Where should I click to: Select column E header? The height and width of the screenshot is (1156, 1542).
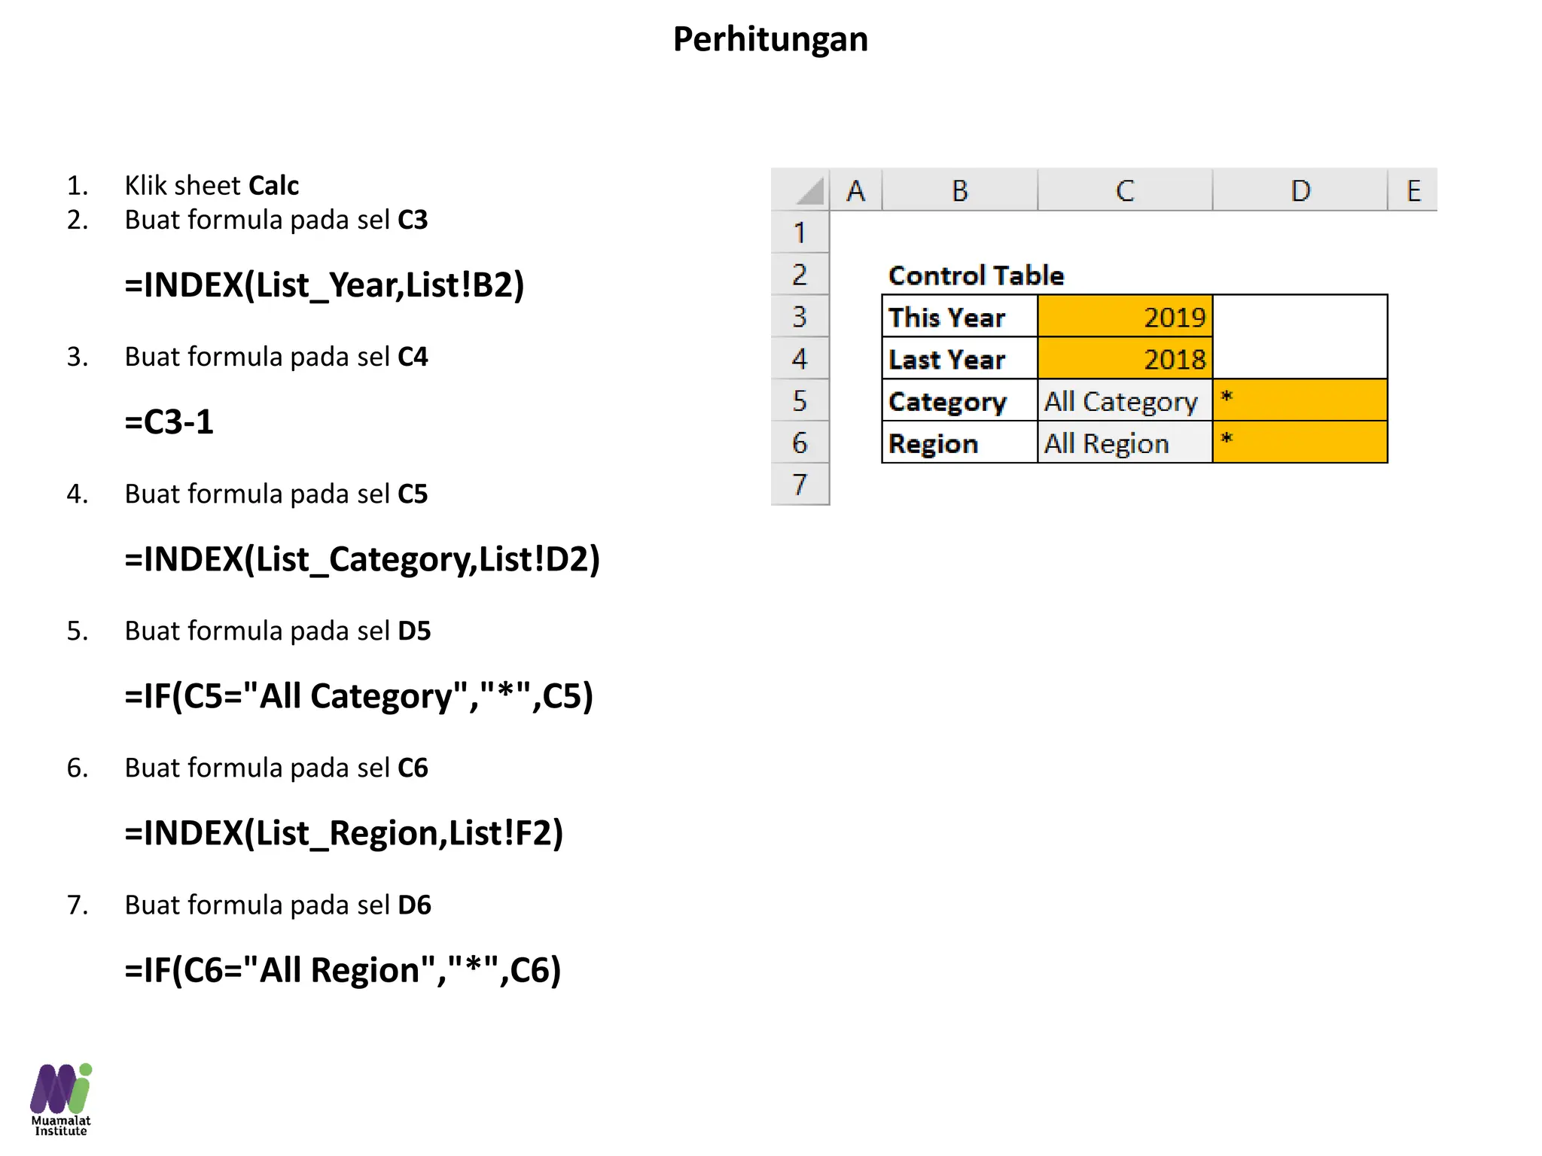[x=1413, y=190]
